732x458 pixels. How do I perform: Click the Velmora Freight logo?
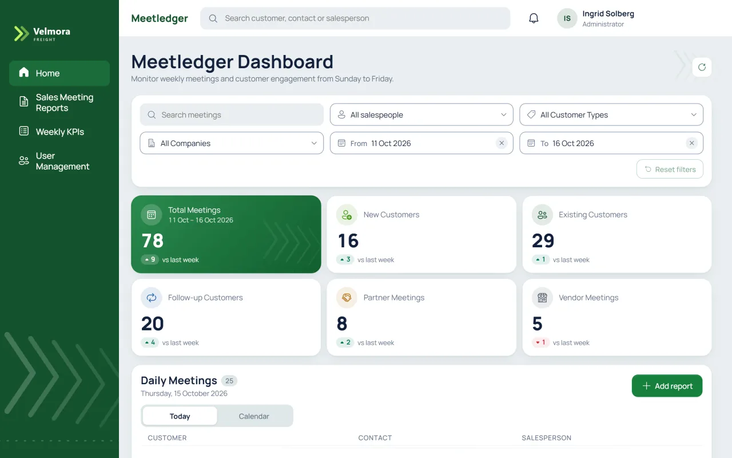42,34
